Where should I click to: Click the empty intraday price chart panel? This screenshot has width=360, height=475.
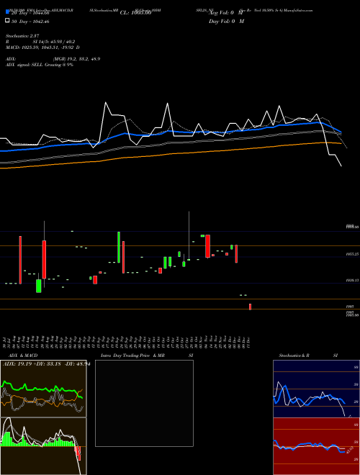[144, 403]
